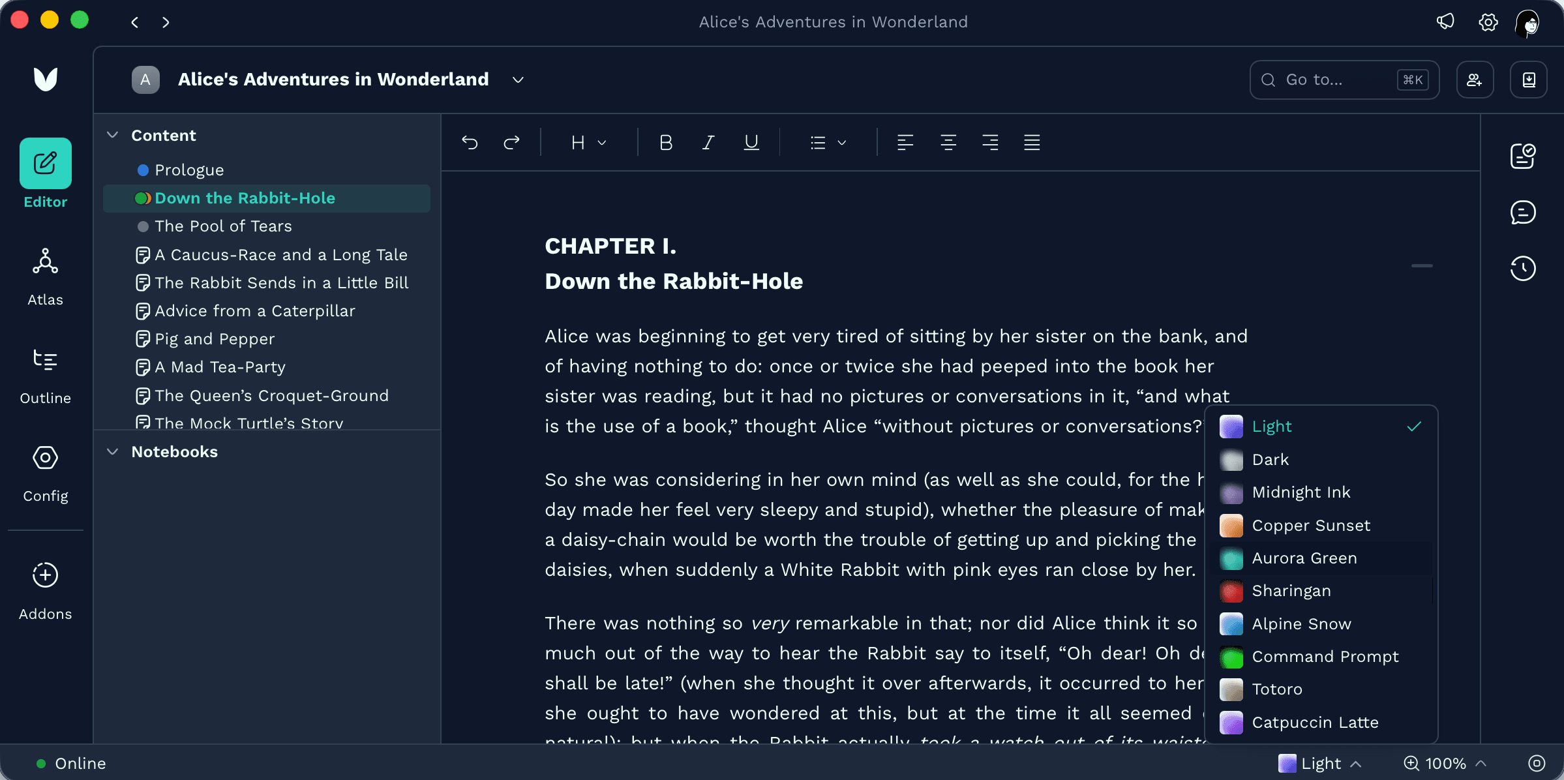The width and height of the screenshot is (1564, 780).
Task: Click the Go to... search field
Action: coord(1344,80)
